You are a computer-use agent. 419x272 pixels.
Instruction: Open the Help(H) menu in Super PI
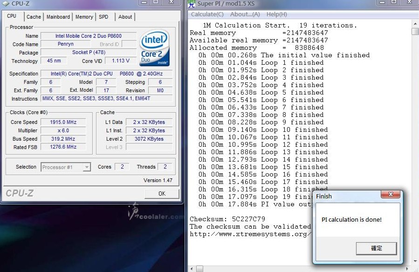coord(276,14)
